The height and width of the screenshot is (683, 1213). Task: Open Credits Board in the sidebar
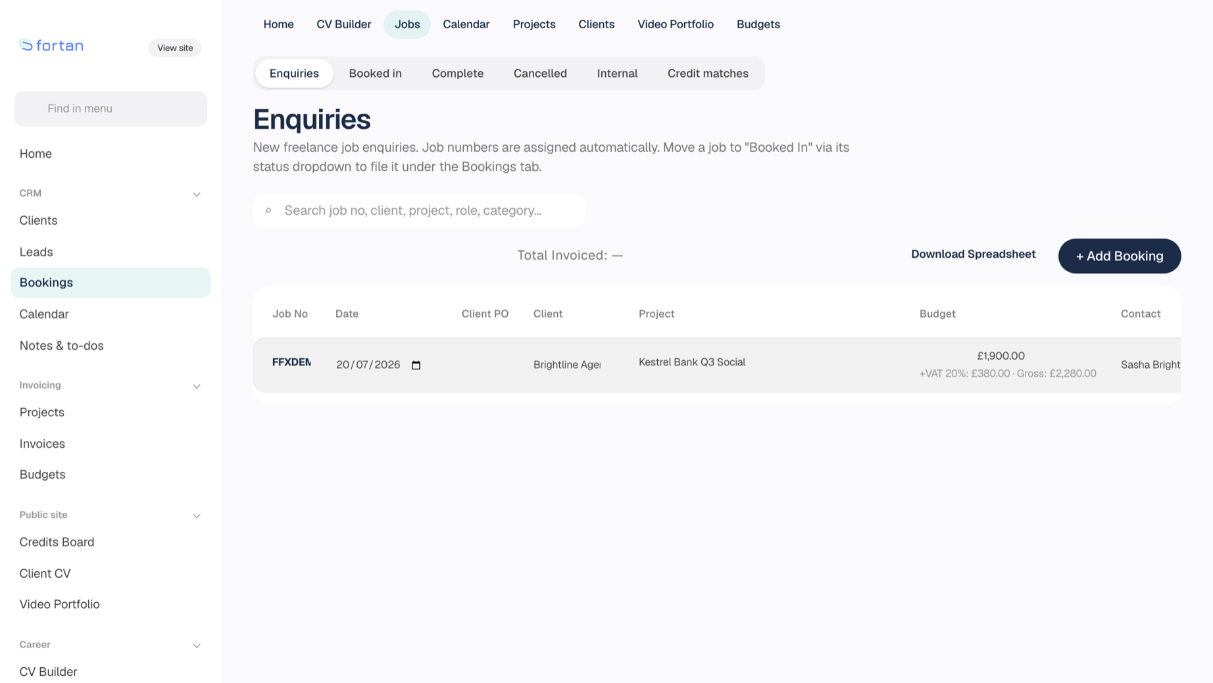click(x=111, y=542)
